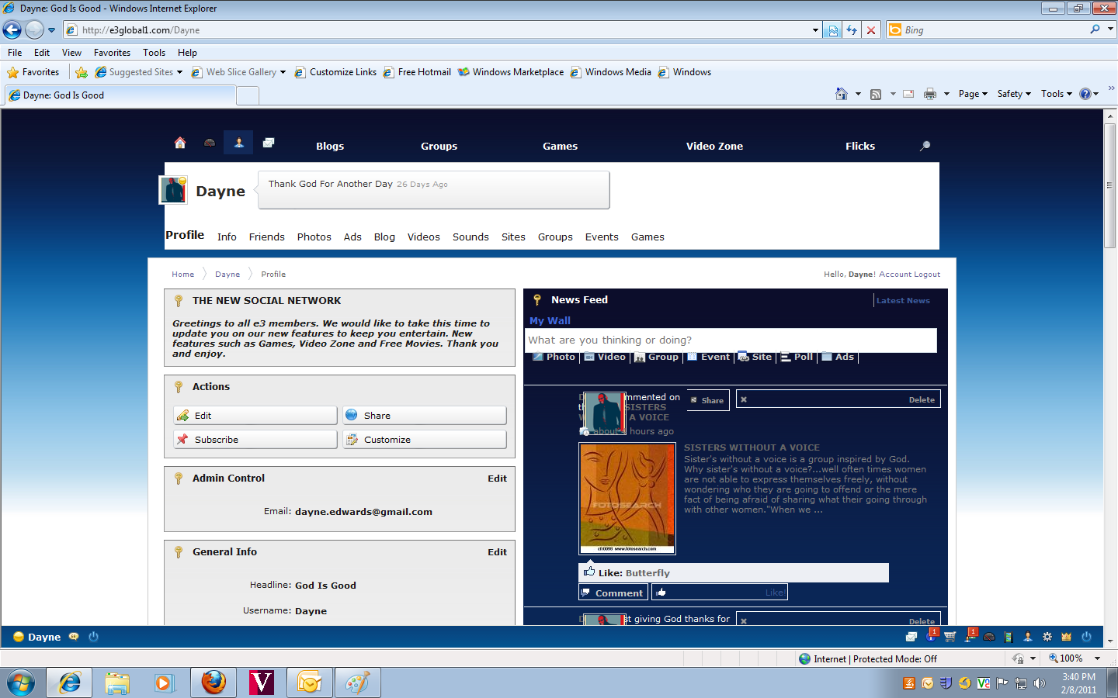Open the Safety dropdown menu
Screen dimensions: 1118x698
pos(1014,94)
